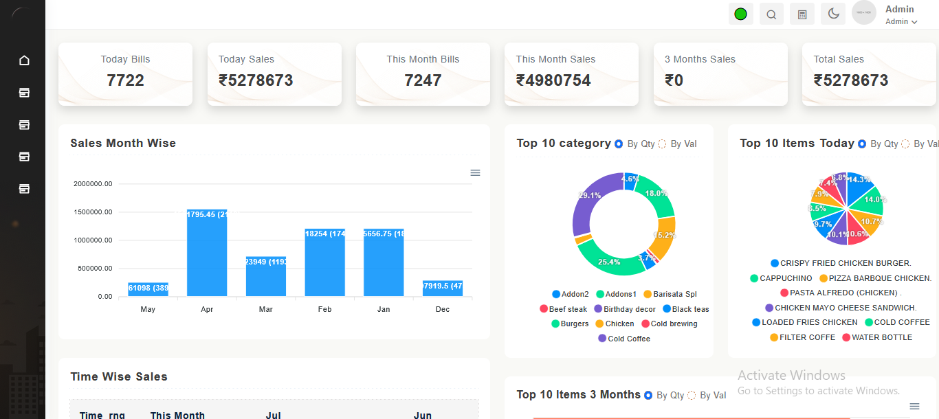Select By Val for Top 10 category
939x419 pixels.
click(662, 144)
